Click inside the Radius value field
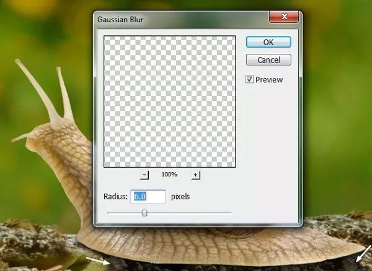The height and width of the screenshot is (271, 372). click(x=148, y=197)
